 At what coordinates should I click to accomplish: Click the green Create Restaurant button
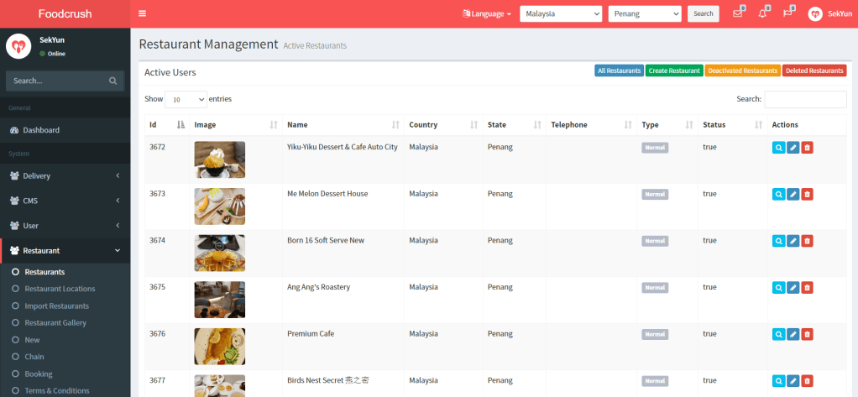[x=674, y=71]
